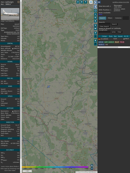The image size is (130, 173).
Task: Click the scale bar at map bottom
Action: tap(27, 171)
